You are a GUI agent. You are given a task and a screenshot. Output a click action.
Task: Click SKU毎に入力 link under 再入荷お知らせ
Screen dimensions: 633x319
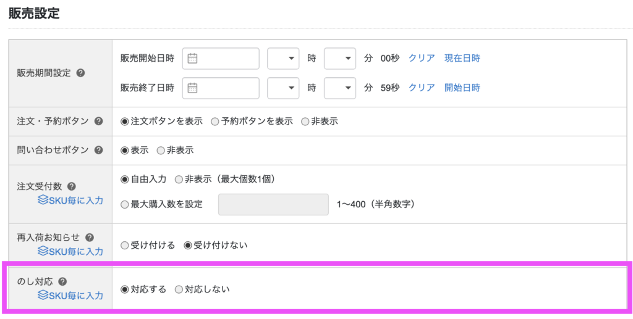[x=76, y=252]
